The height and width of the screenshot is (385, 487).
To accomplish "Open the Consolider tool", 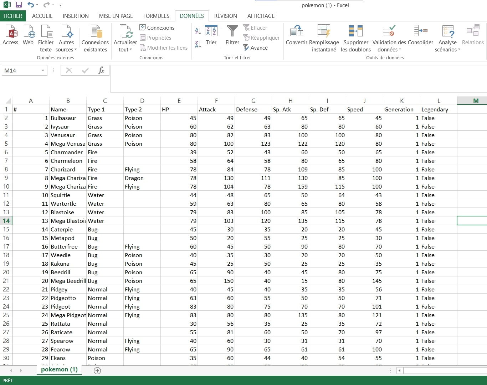I will (x=421, y=35).
